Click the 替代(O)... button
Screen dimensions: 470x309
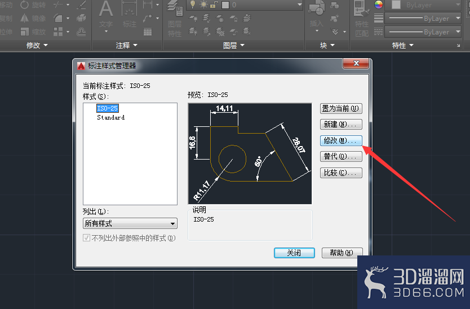pyautogui.click(x=341, y=156)
